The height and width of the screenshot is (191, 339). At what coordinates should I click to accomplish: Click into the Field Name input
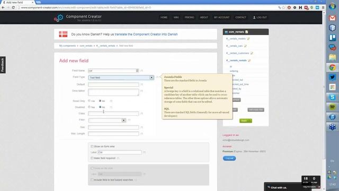point(113,71)
